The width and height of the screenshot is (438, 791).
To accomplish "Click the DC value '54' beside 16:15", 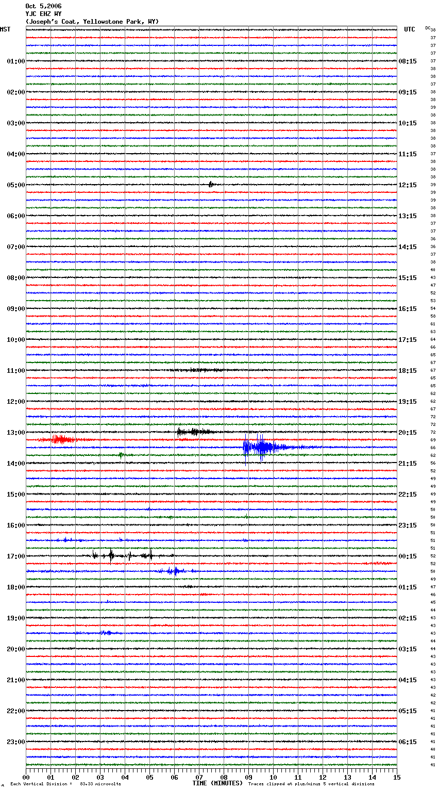I will click(x=433, y=309).
